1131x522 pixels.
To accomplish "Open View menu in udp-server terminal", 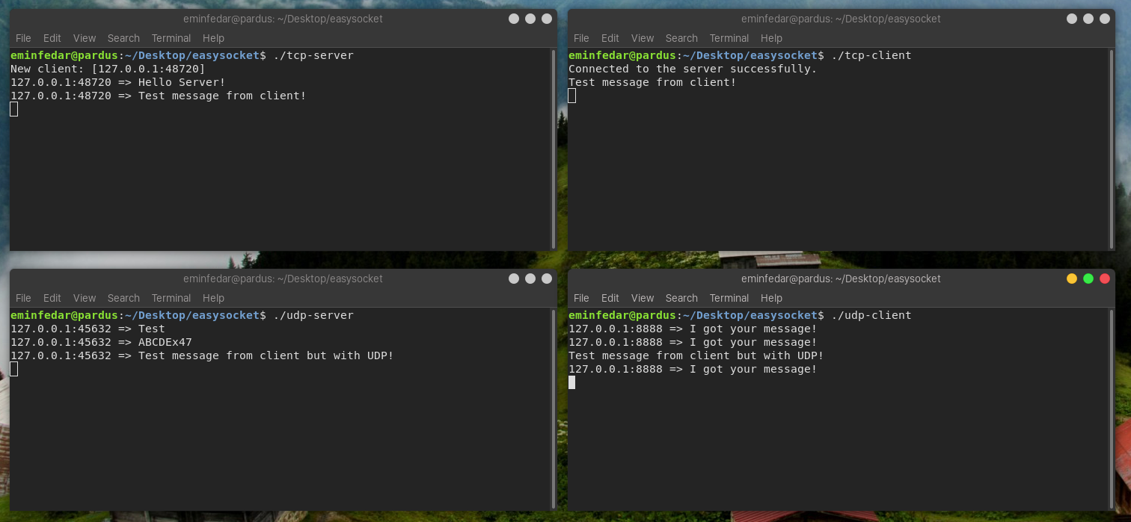I will (84, 298).
